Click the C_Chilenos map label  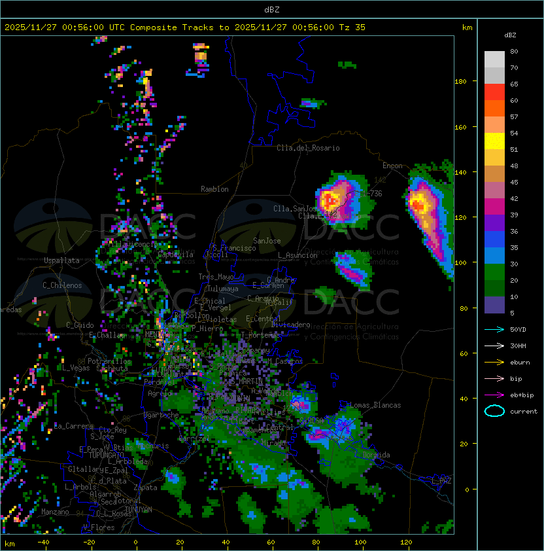pyautogui.click(x=62, y=285)
